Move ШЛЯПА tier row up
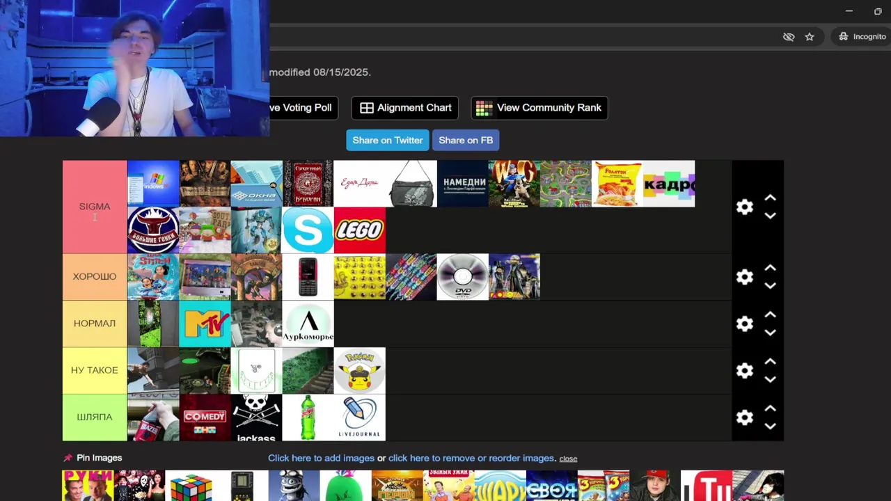 coord(770,408)
